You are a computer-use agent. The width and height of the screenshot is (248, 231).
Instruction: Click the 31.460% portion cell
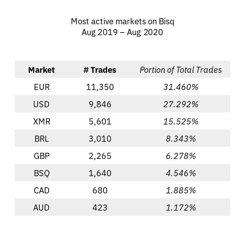coord(180,87)
